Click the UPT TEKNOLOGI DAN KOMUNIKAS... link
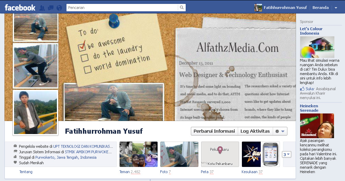This screenshot has height=181, width=345. (x=83, y=146)
